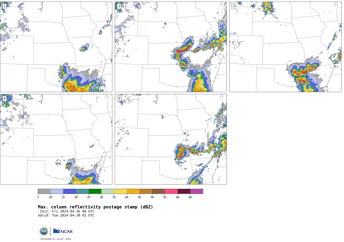The image size is (344, 242).
Task: Click the orange 40-45 dBZ swatch
Action: pyautogui.click(x=133, y=192)
